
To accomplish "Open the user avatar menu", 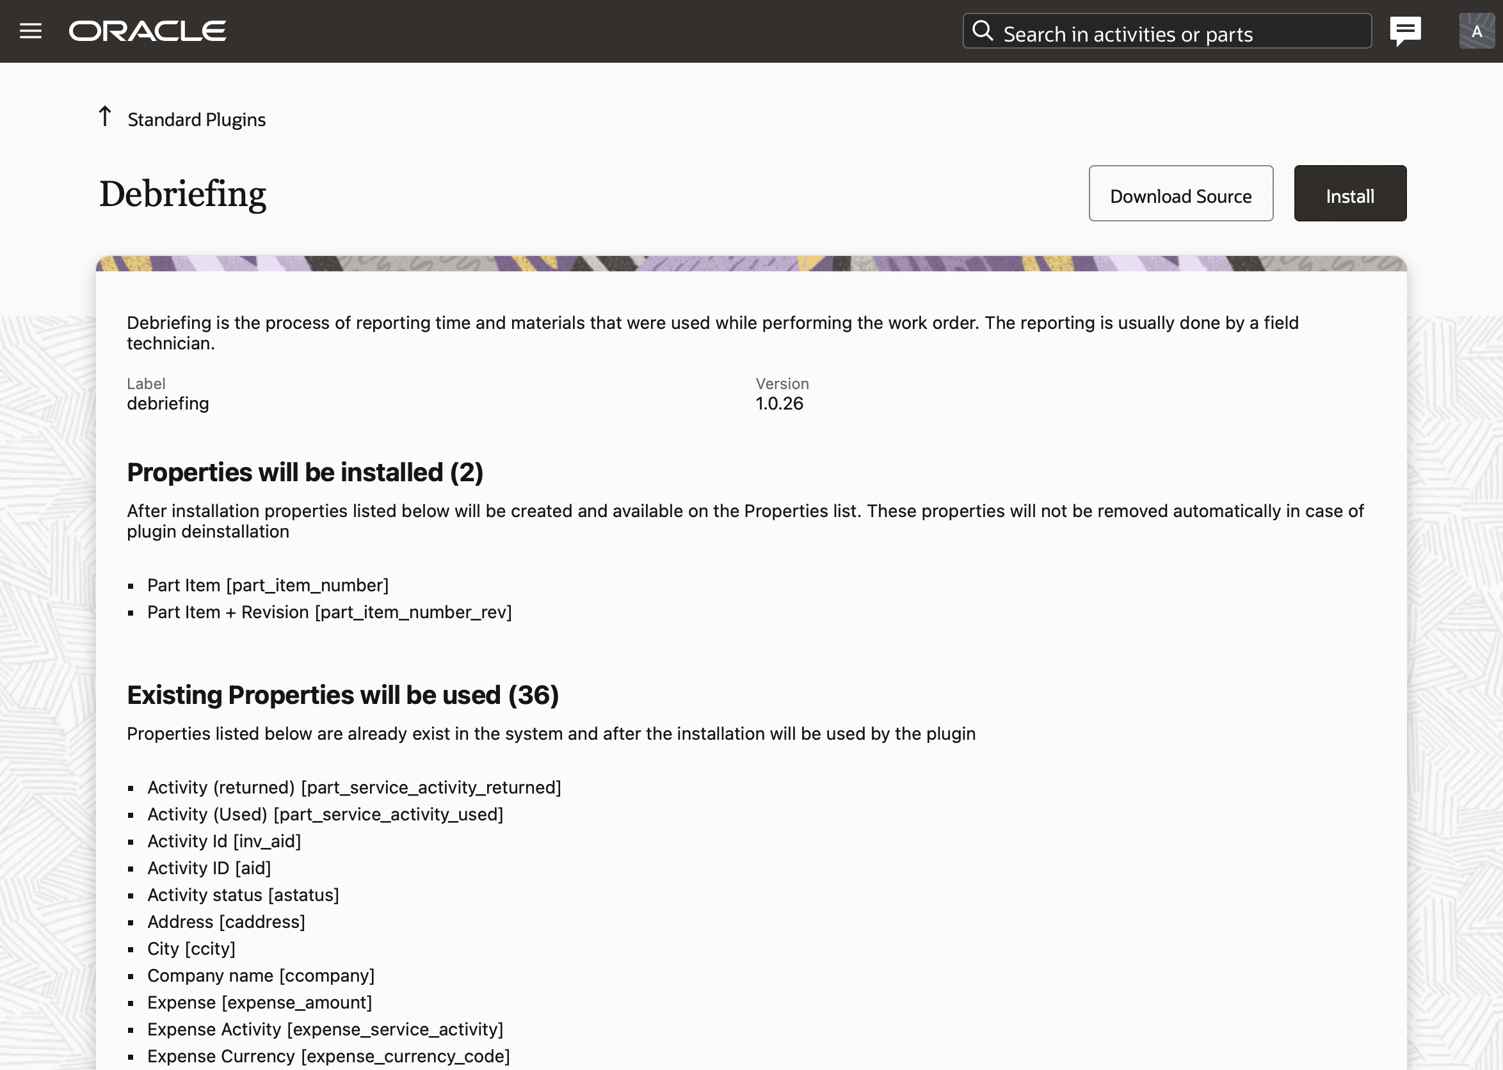I will tap(1476, 31).
